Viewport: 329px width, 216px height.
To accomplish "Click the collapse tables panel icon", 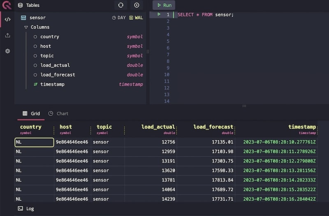I will tap(137, 5).
